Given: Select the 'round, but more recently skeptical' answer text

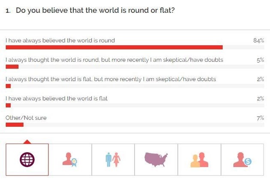Looking at the screenshot, I should tap(114, 60).
